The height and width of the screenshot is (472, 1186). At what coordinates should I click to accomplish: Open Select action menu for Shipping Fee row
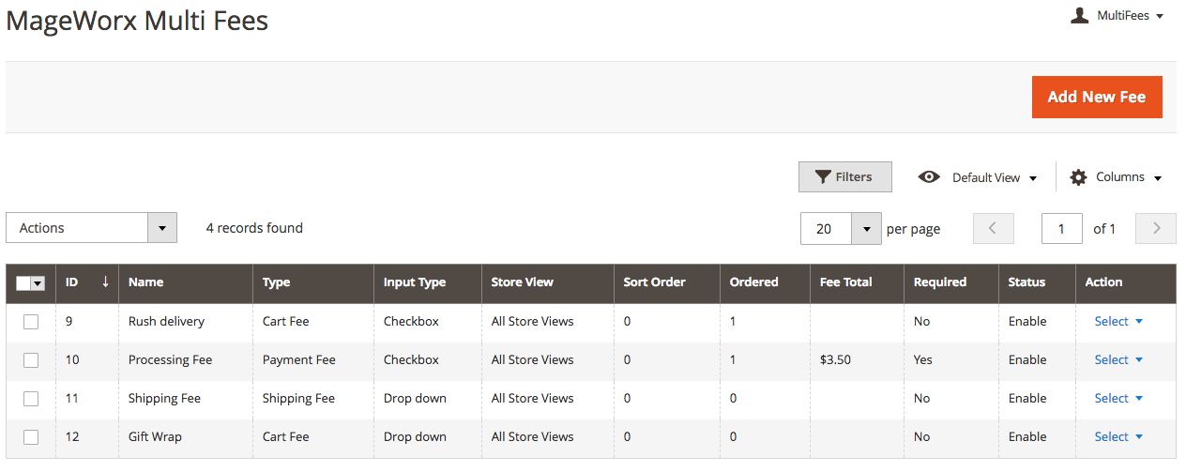click(1118, 398)
